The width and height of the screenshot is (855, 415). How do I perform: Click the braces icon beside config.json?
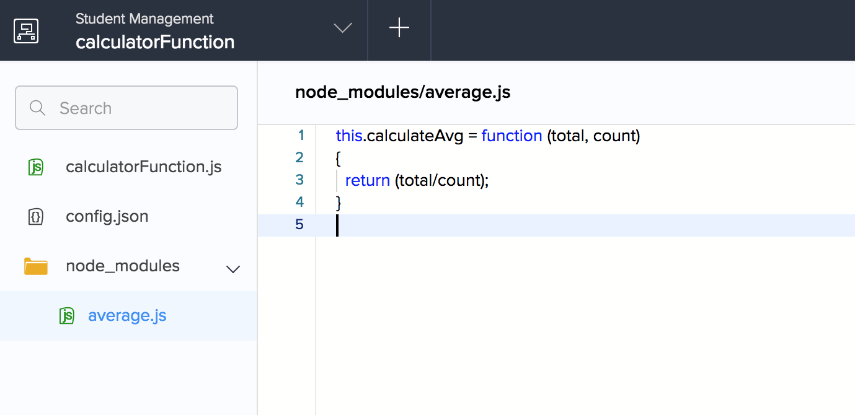click(x=36, y=217)
